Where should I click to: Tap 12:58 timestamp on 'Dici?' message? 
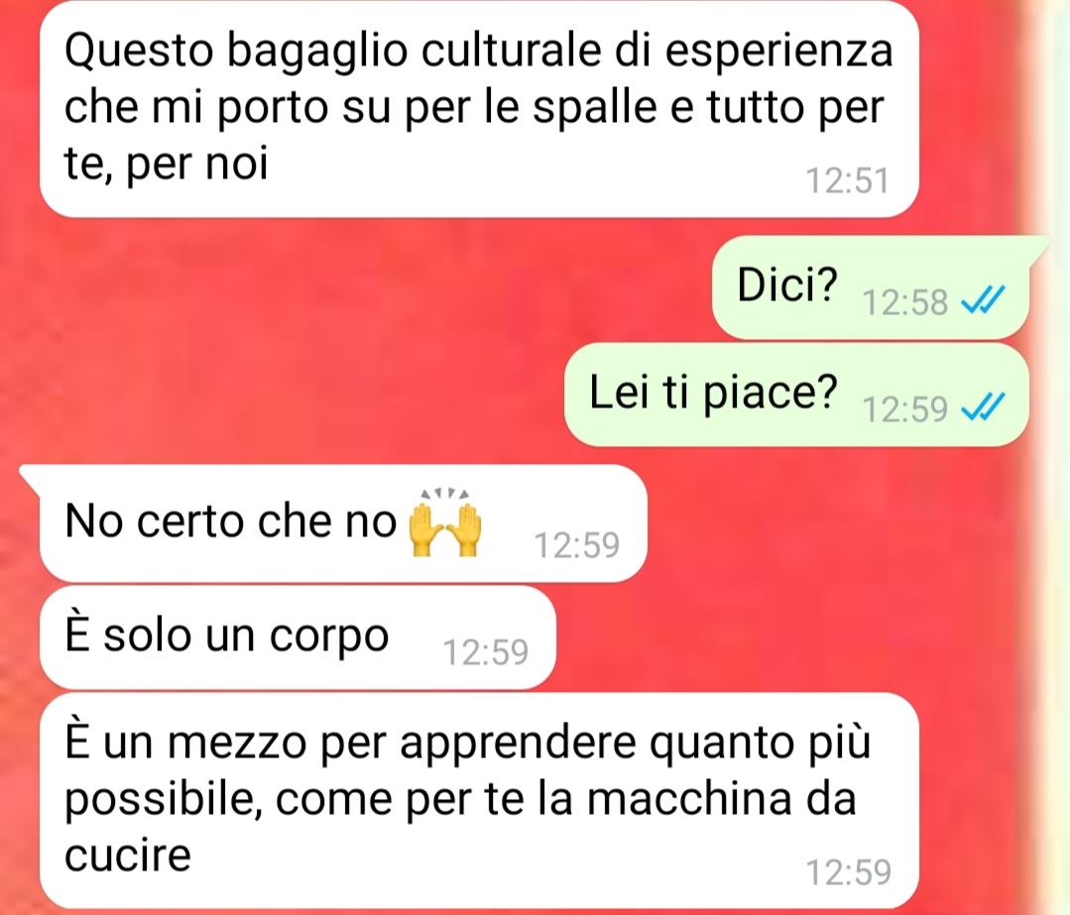905,301
